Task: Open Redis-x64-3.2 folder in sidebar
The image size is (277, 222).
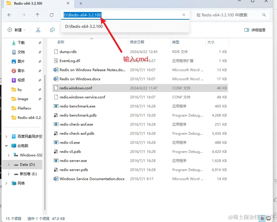Action: click(x=26, y=118)
